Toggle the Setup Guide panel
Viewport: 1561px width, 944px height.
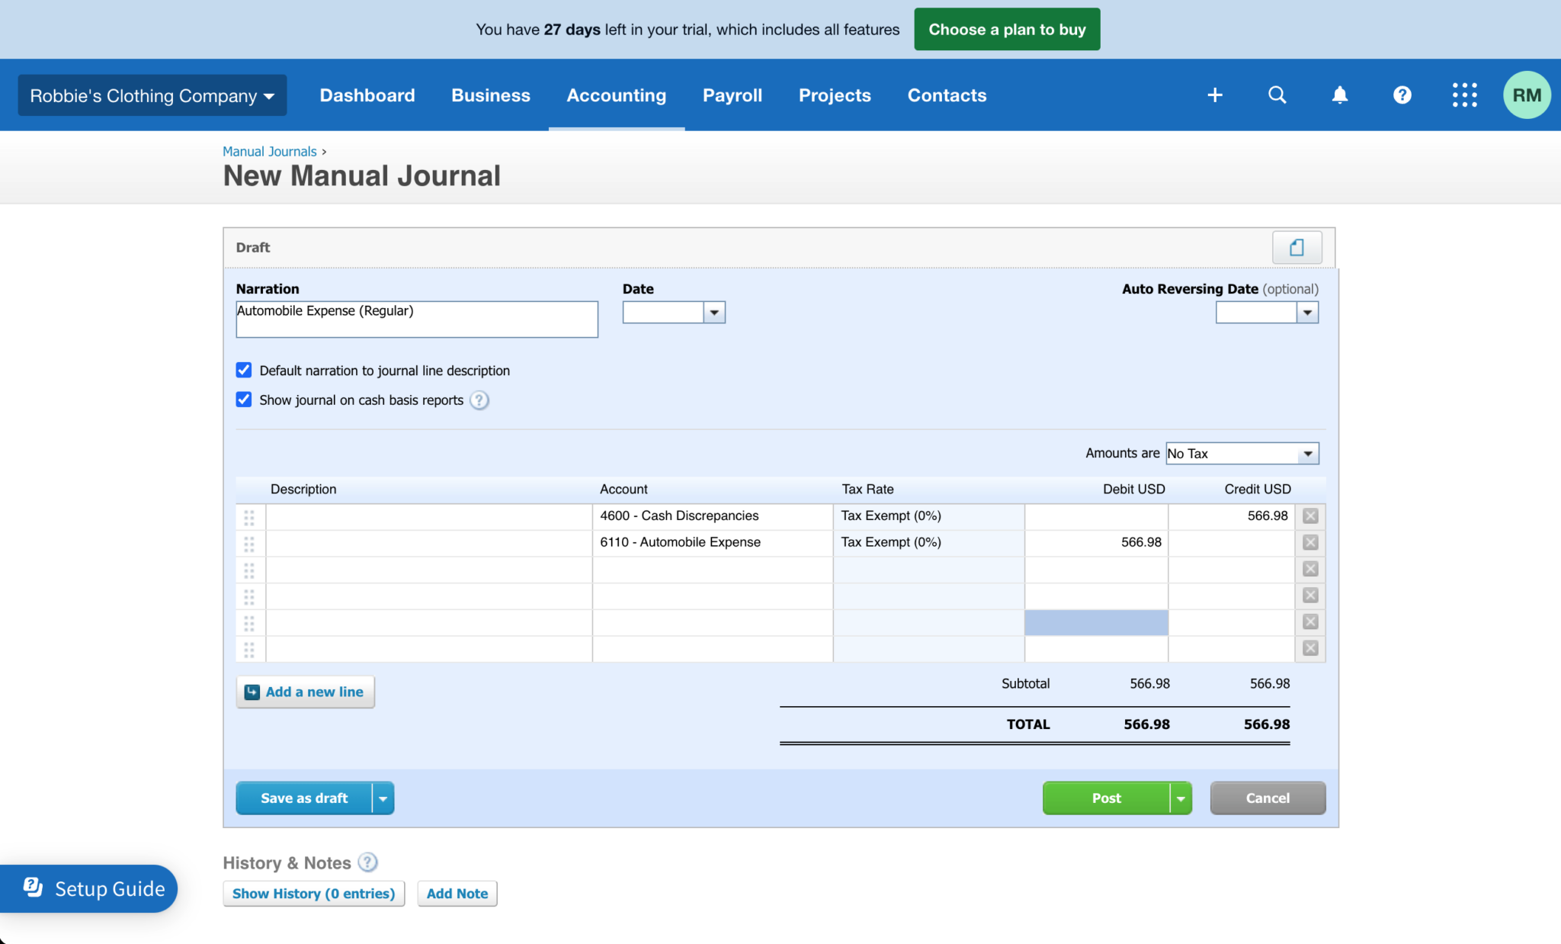click(89, 888)
